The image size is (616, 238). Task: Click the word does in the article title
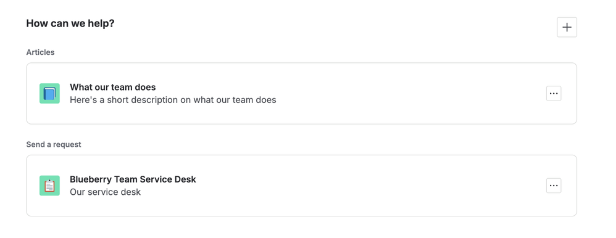145,87
